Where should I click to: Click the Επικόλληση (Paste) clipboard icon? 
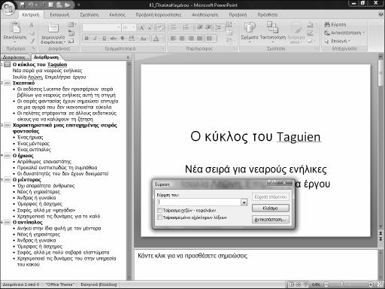point(15,28)
